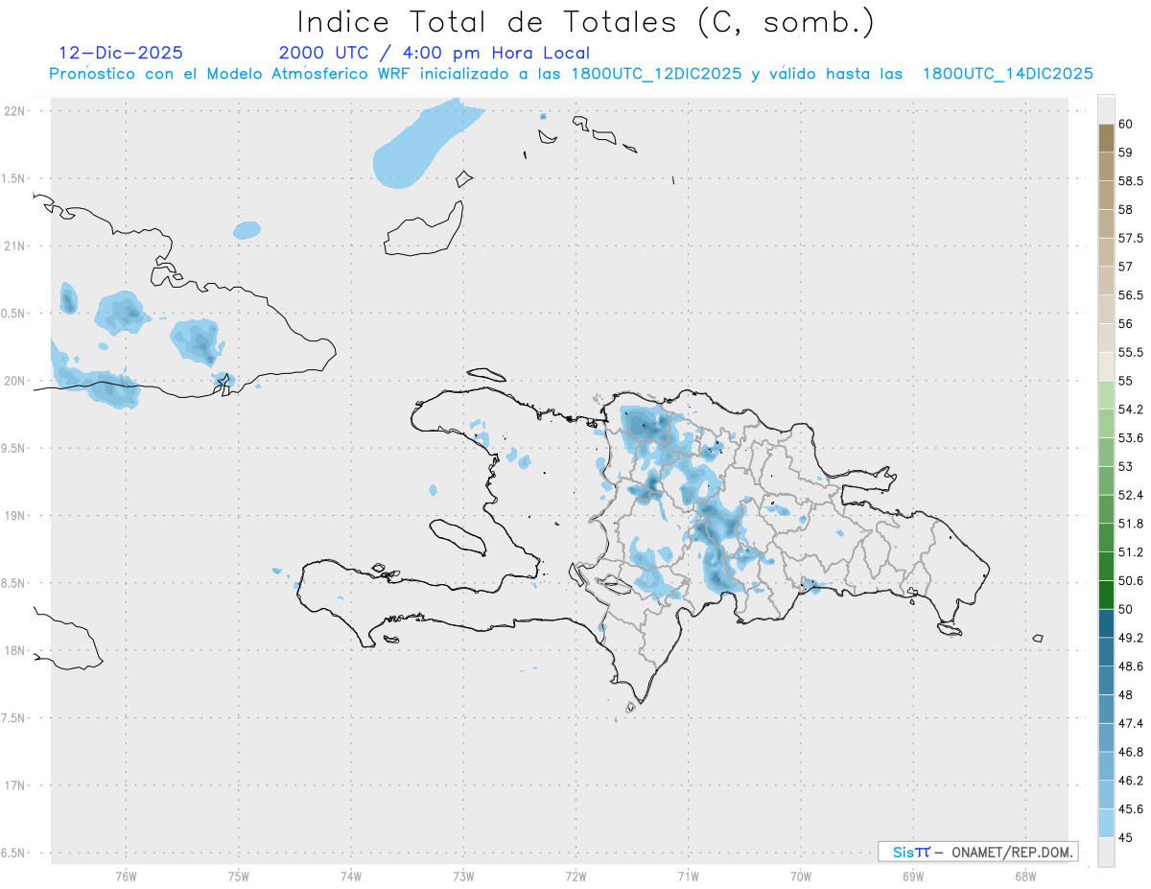Click the "22N" latitude label
This screenshot has height=889, width=1151.
point(15,111)
